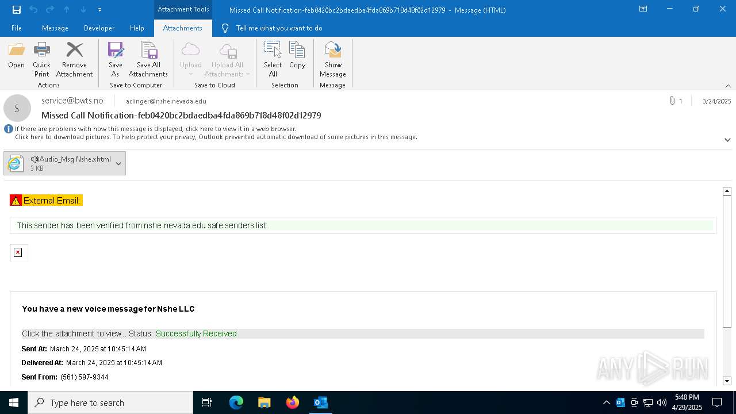This screenshot has width=736, height=414.
Task: Click sender avatar circle S
Action: [17, 108]
